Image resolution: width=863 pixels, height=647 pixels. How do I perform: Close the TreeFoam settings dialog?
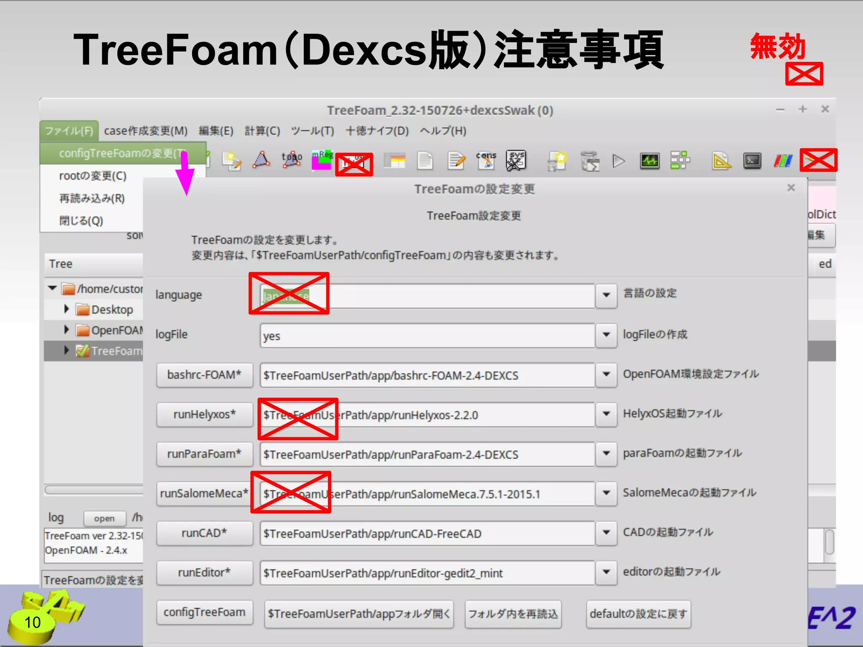pos(791,188)
